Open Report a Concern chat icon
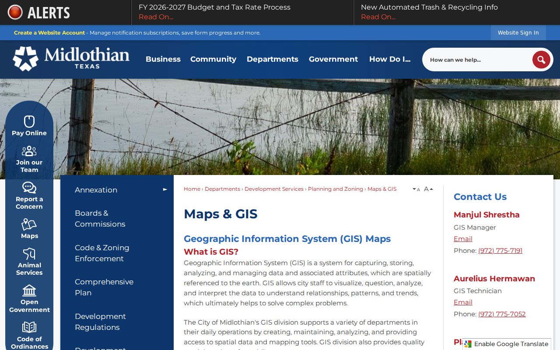The image size is (560, 350). (29, 188)
